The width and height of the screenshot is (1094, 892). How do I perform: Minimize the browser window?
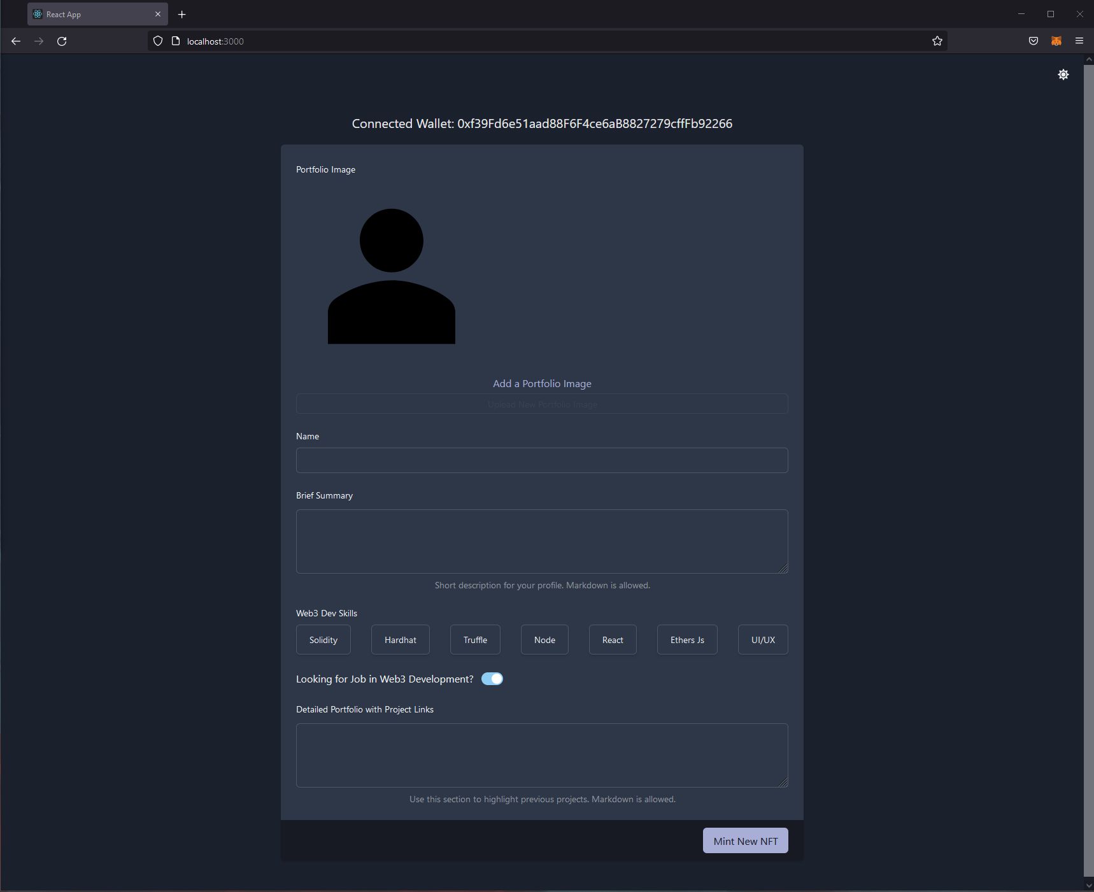tap(1021, 14)
